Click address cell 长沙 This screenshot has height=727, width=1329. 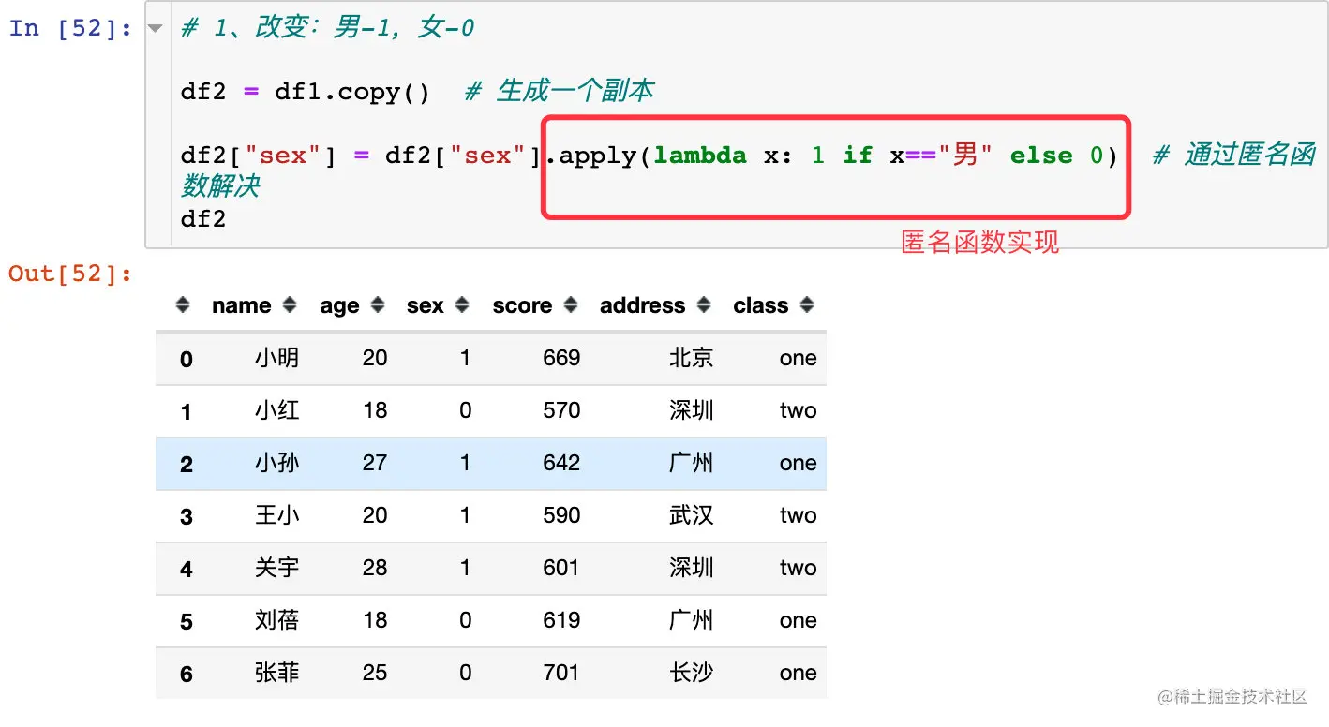(x=692, y=673)
